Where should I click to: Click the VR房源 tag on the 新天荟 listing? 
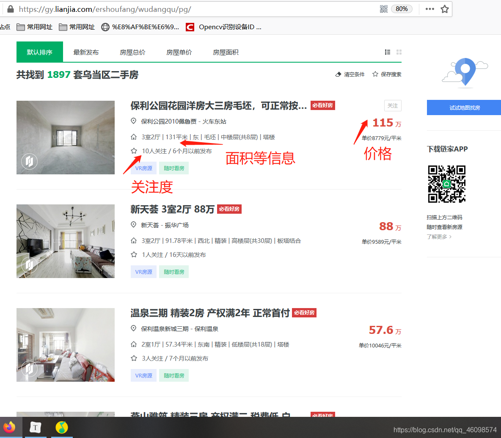click(x=143, y=272)
